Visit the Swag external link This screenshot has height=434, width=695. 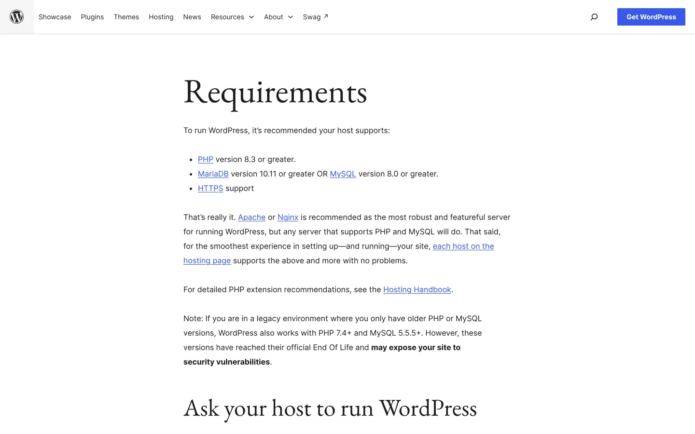316,17
